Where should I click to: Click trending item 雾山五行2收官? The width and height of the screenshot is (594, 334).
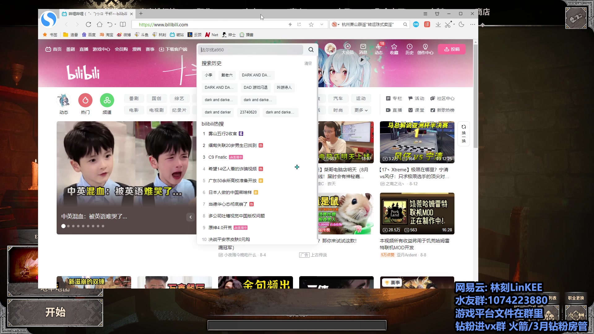[223, 134]
